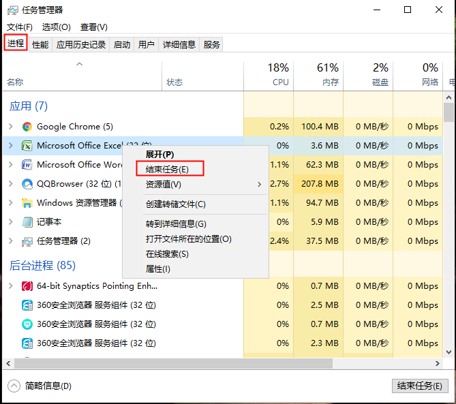Click the 2.3 MB 360安全浏览器 icon

click(27, 343)
